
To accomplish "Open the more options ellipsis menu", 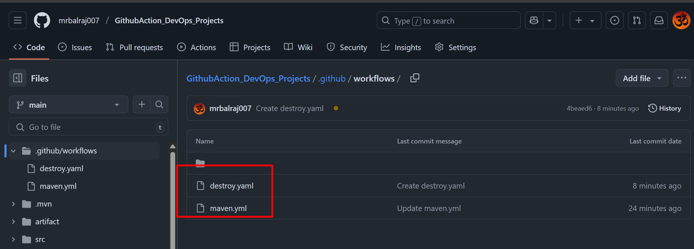I will tap(682, 78).
